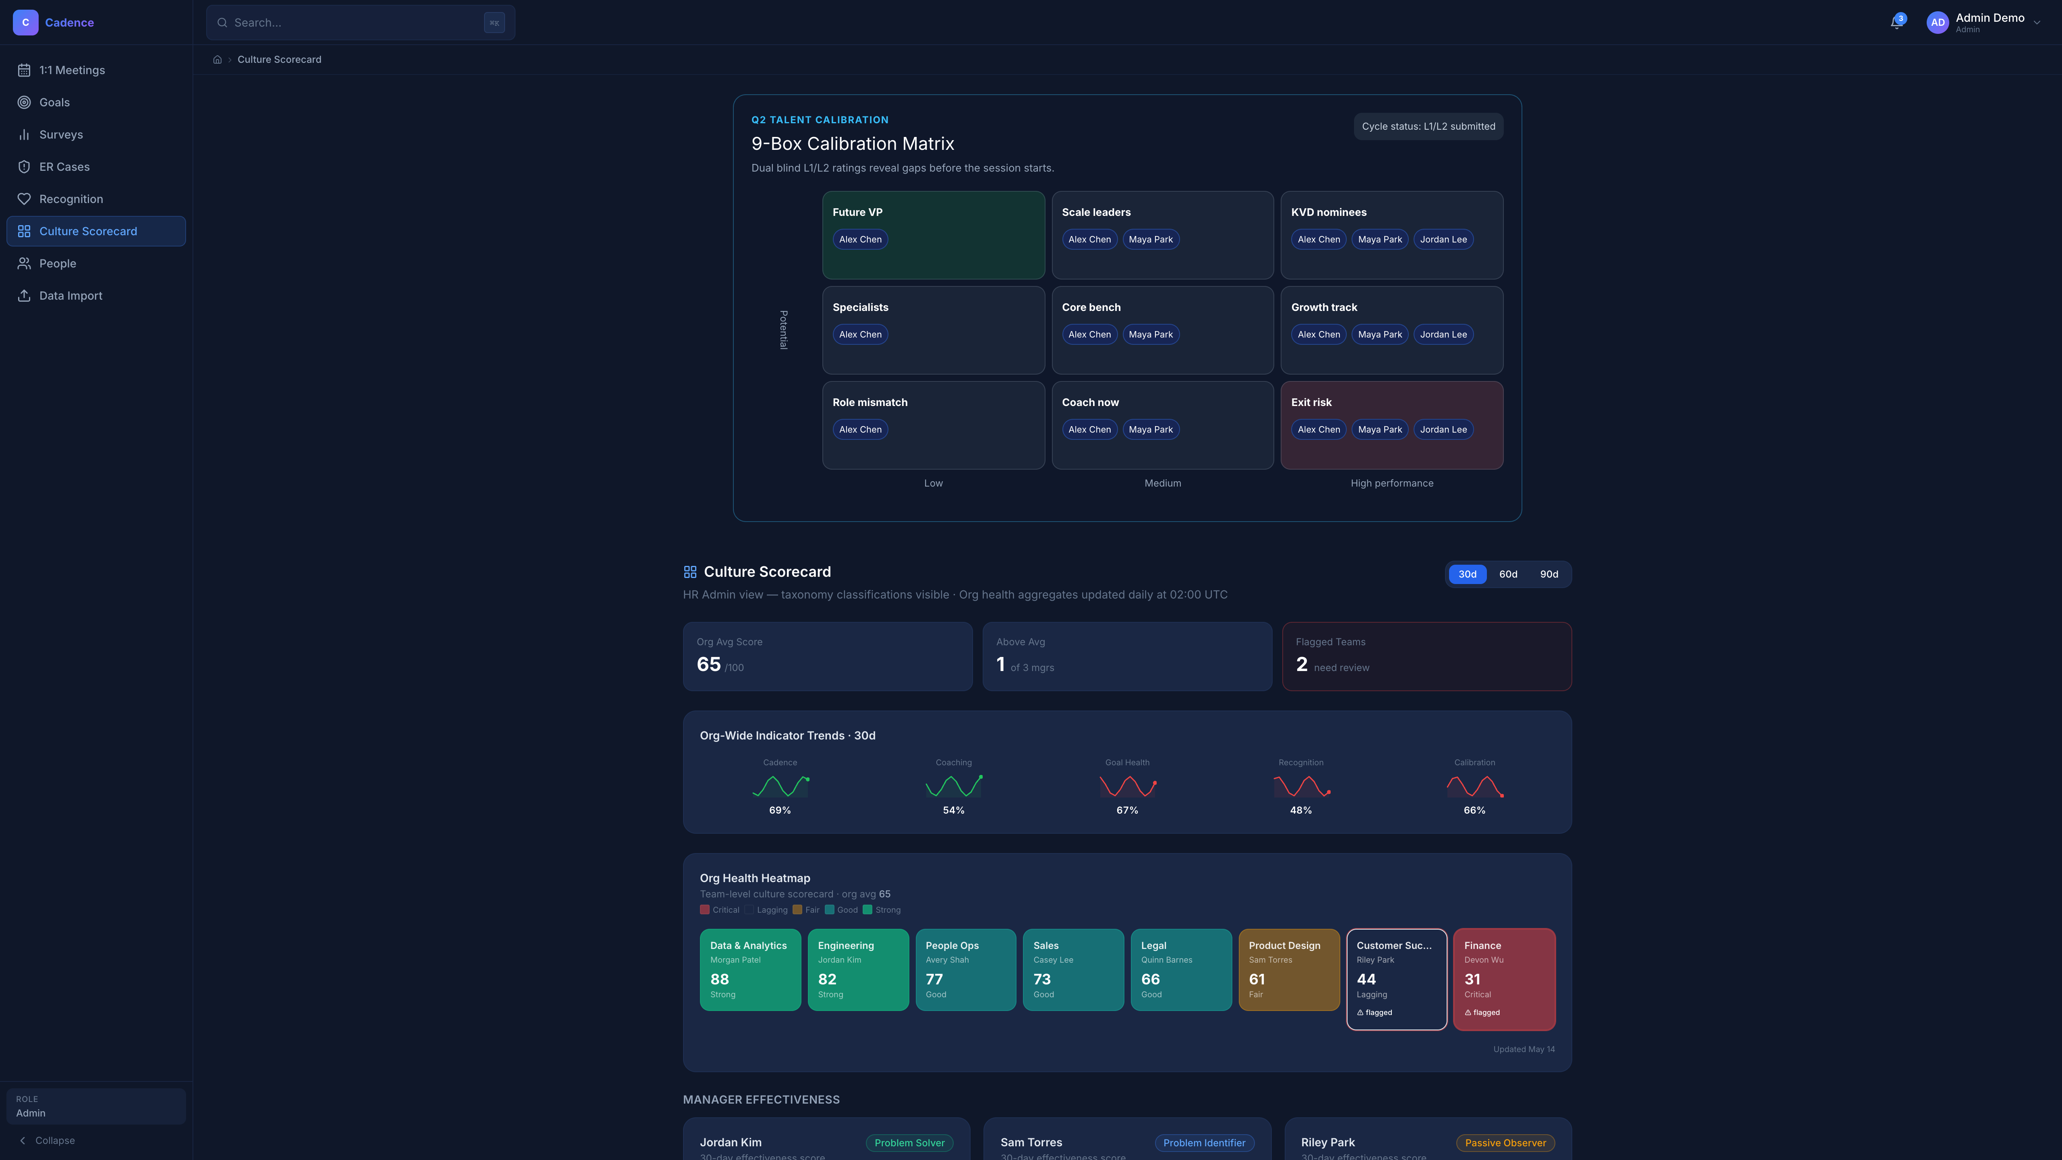Switch to the 60d time range

(1508, 574)
